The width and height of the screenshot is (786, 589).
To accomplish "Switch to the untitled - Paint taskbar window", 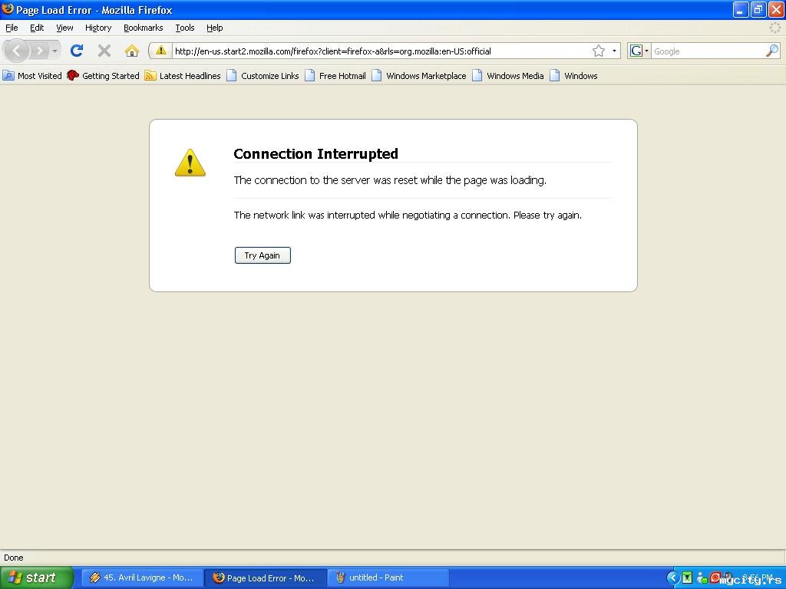I will [388, 577].
